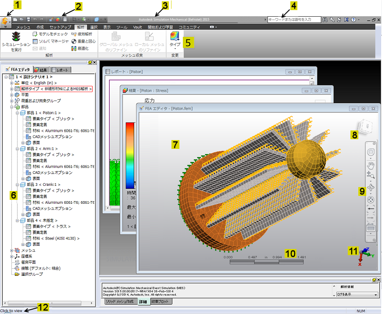The height and width of the screenshot is (314, 382).
Task: Switch to the 結果 browser tab
Action: [41, 70]
